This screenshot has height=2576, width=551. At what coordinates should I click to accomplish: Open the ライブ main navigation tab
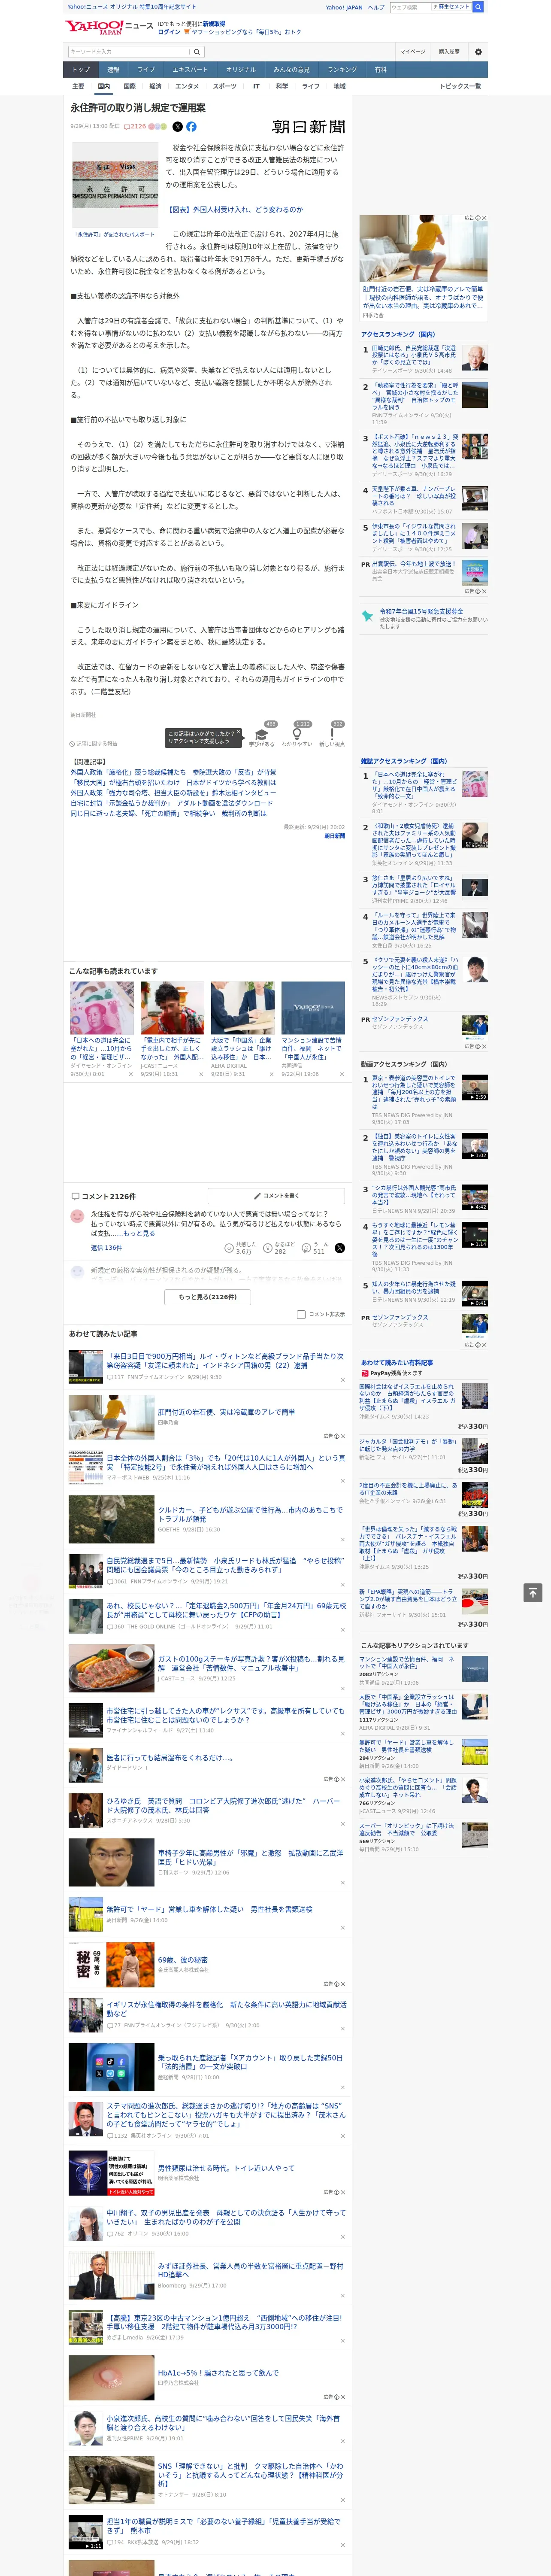(146, 70)
